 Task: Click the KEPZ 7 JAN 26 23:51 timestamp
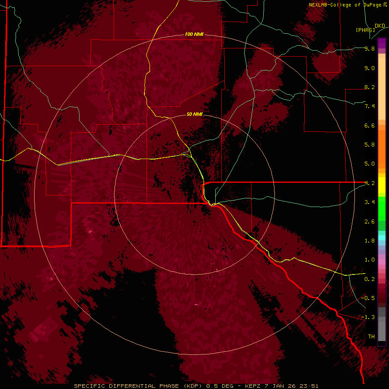point(281,386)
